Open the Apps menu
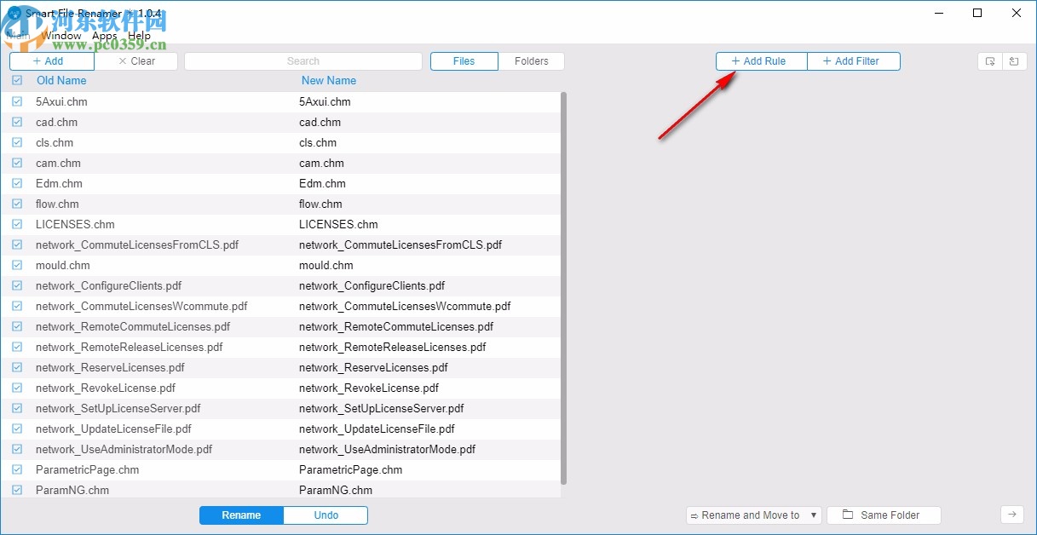This screenshot has height=535, width=1037. 103,36
